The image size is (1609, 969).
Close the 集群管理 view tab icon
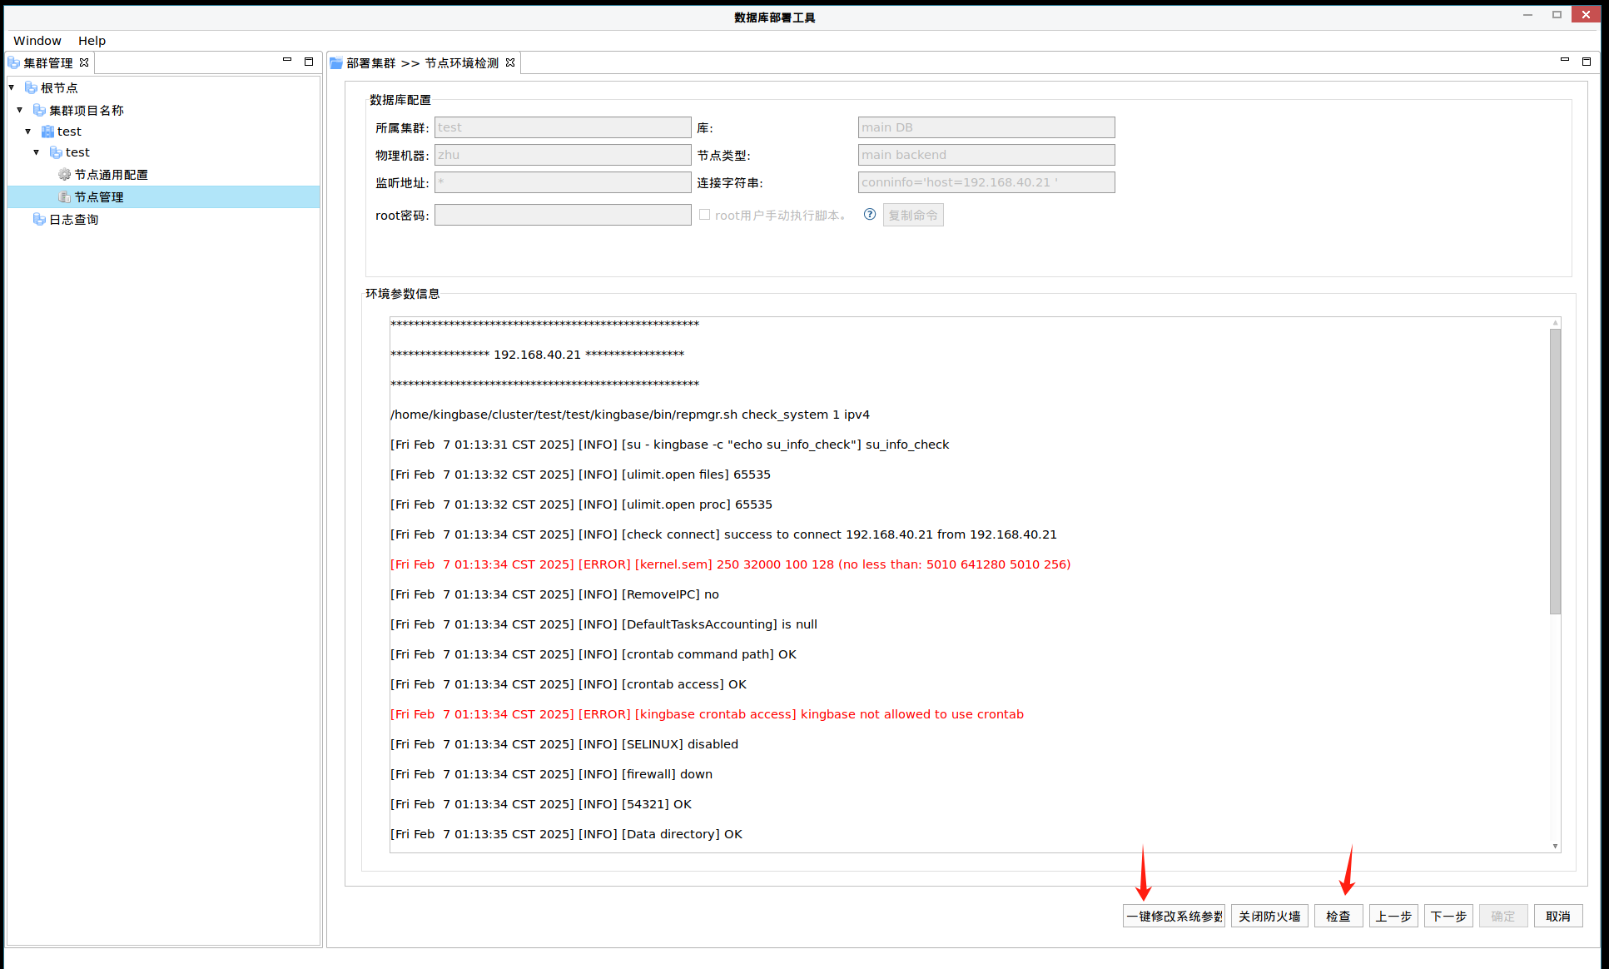point(84,62)
